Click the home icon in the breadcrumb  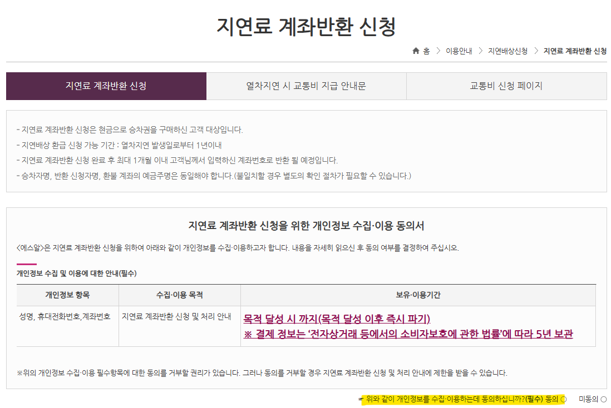click(x=415, y=50)
